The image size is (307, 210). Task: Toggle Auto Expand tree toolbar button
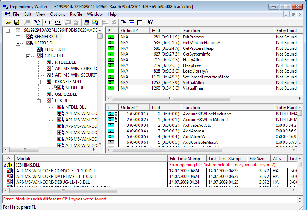pyautogui.click(x=37, y=22)
